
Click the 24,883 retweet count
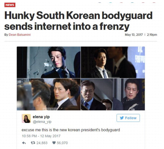tap(42, 143)
